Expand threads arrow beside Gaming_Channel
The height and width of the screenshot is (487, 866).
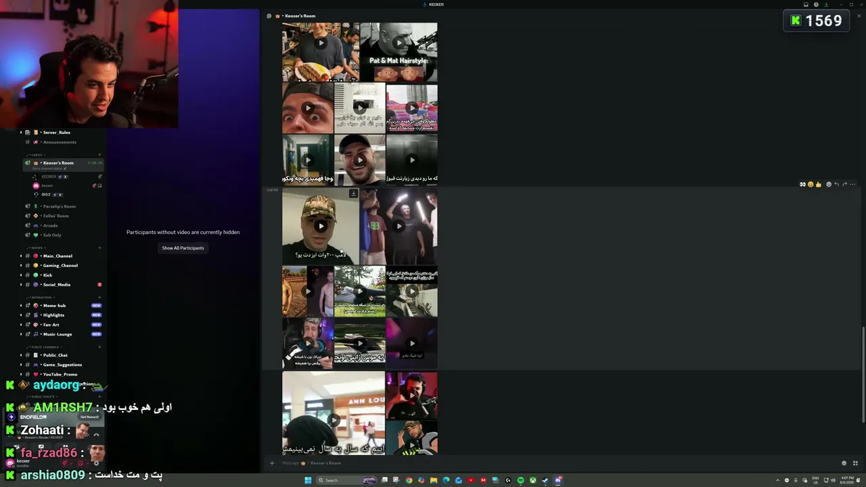20,265
